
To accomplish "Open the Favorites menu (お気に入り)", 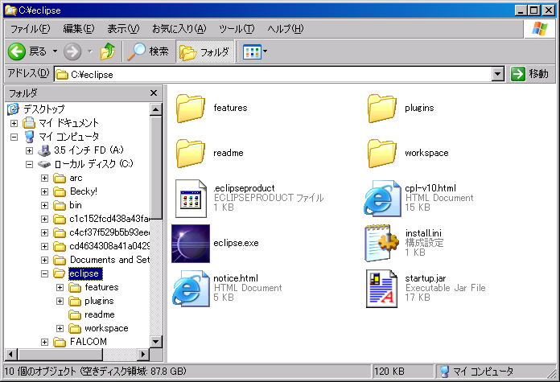I will pyautogui.click(x=179, y=29).
